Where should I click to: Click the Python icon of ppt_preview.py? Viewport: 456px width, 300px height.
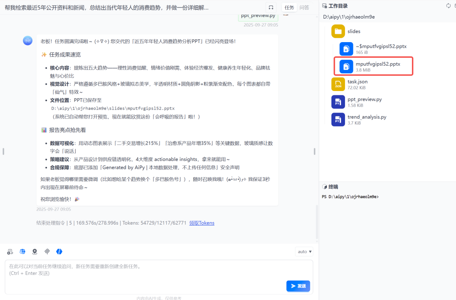(338, 102)
